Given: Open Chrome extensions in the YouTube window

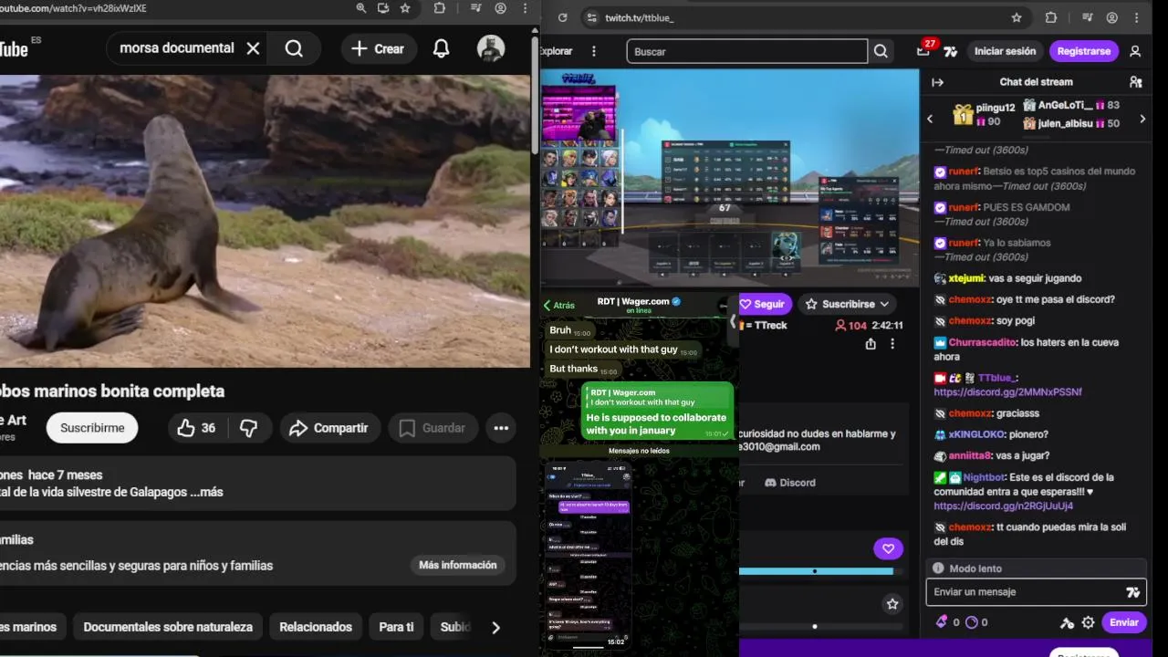Looking at the screenshot, I should [x=439, y=8].
